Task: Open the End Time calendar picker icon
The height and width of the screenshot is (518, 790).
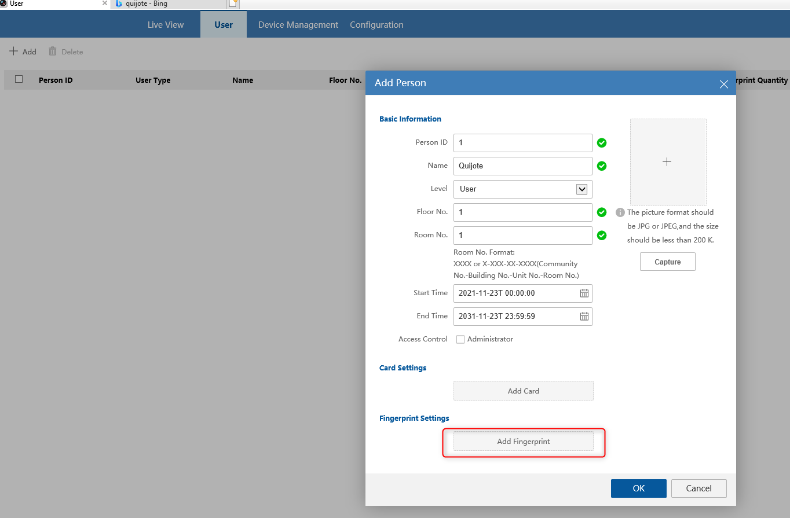Action: coord(584,317)
